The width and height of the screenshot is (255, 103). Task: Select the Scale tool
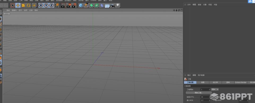(x=23, y=6)
